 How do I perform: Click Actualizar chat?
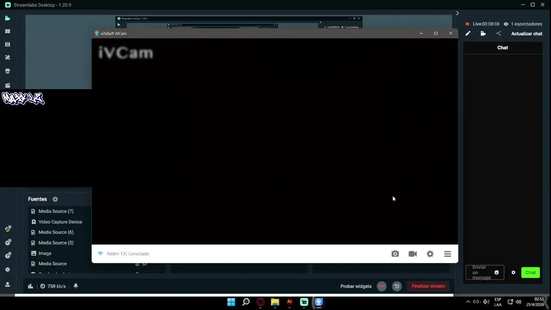(526, 34)
